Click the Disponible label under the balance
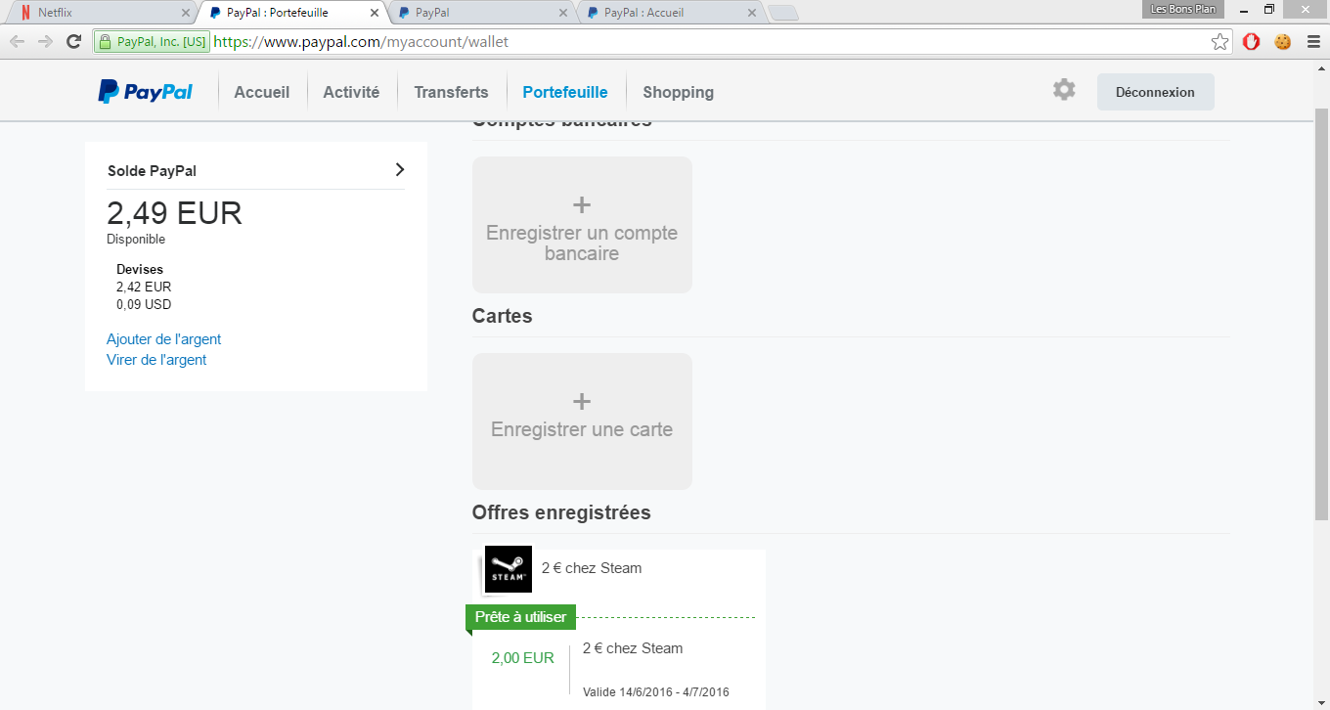The width and height of the screenshot is (1330, 710). pos(136,240)
